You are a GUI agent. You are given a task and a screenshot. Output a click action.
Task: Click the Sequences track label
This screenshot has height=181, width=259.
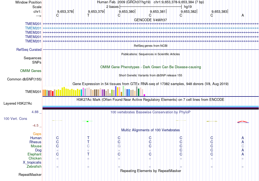pyautogui.click(x=32, y=58)
